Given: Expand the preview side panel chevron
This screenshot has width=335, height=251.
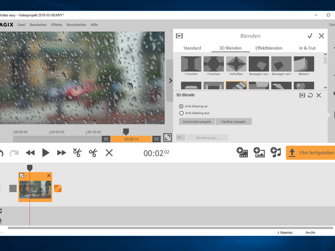Looking at the screenshot, I should point(170,80).
